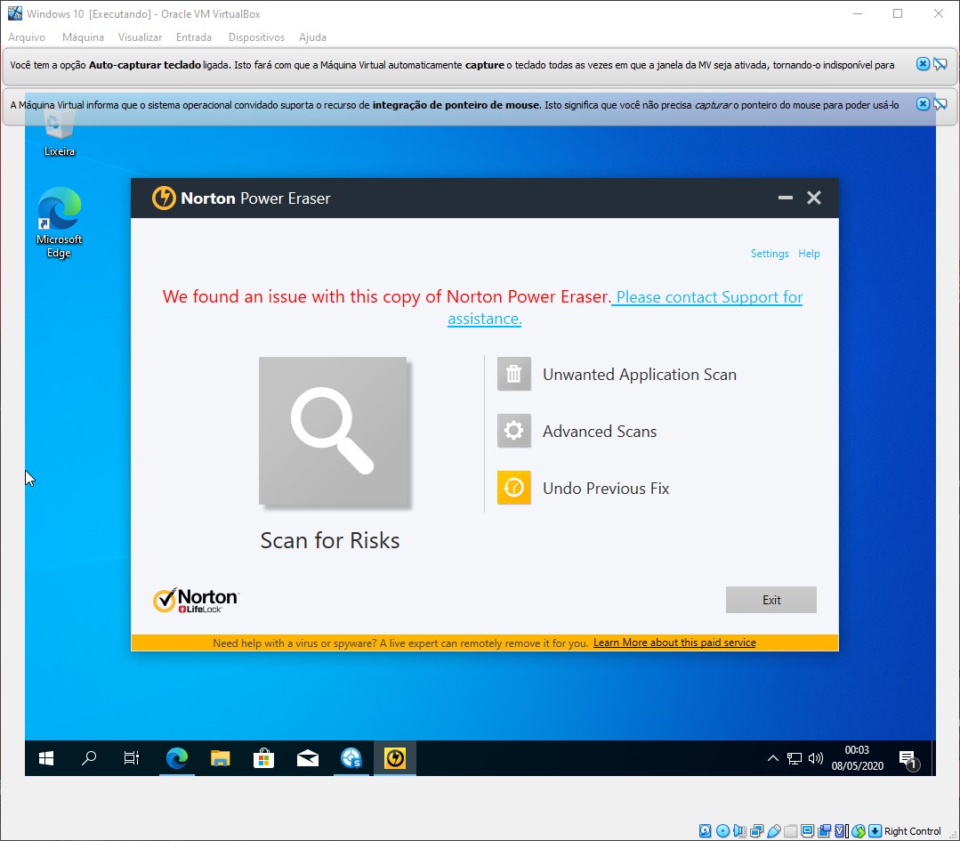Open the taskbar clock showing 00:03
This screenshot has height=841, width=960.
tap(857, 758)
